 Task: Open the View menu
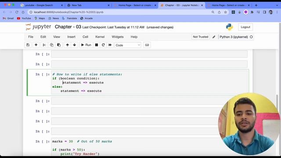point(57,37)
